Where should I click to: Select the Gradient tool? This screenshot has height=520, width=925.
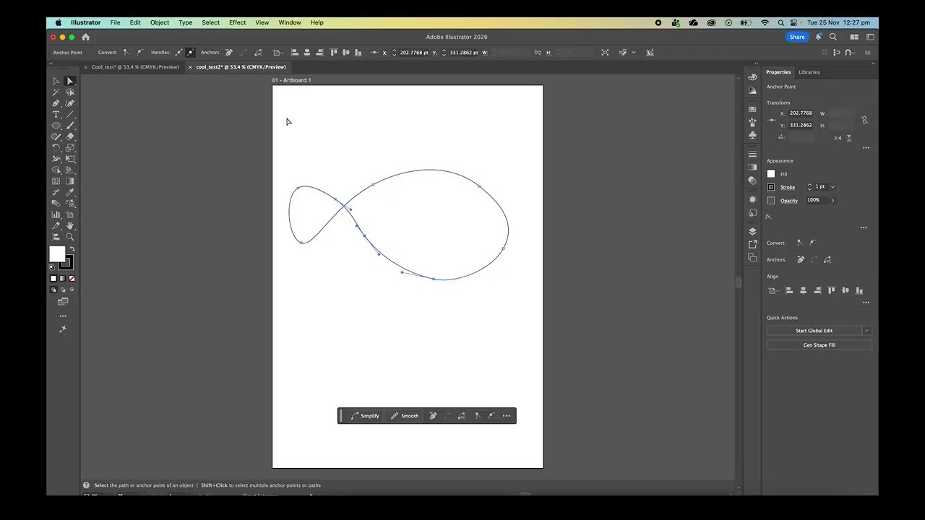(x=70, y=181)
